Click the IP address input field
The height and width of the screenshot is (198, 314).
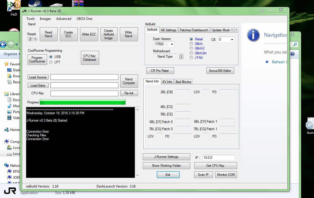(x=219, y=157)
